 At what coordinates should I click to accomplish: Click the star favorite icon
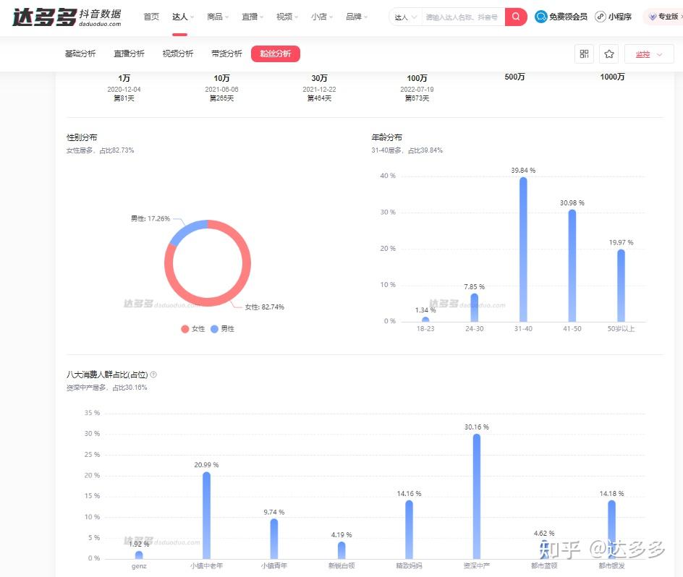pos(609,54)
